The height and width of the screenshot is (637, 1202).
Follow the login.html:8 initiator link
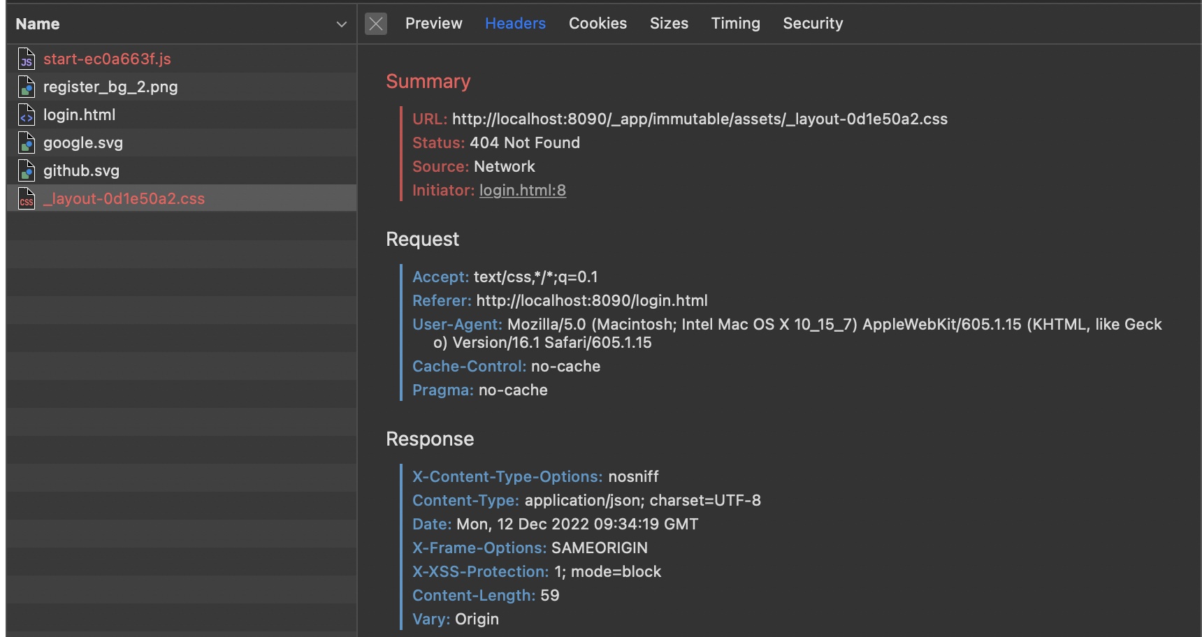522,191
